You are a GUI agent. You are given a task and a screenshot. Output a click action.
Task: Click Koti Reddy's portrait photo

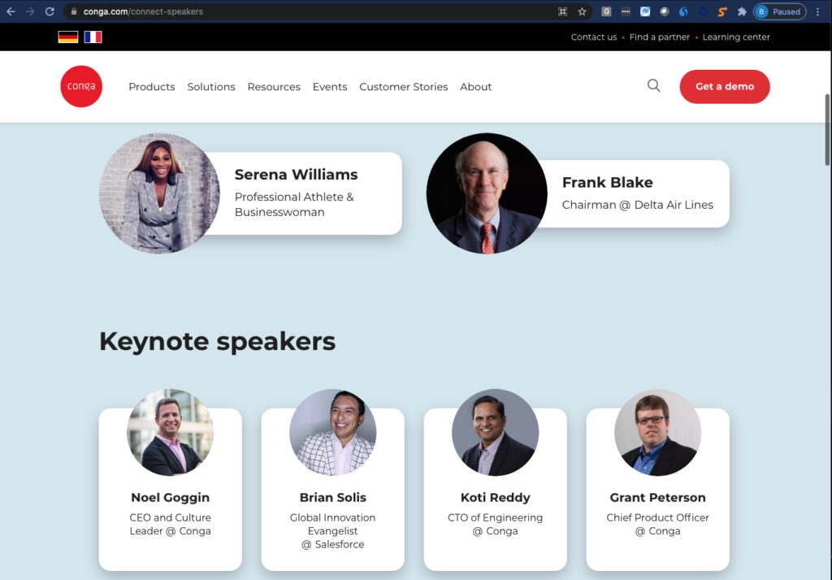point(495,432)
